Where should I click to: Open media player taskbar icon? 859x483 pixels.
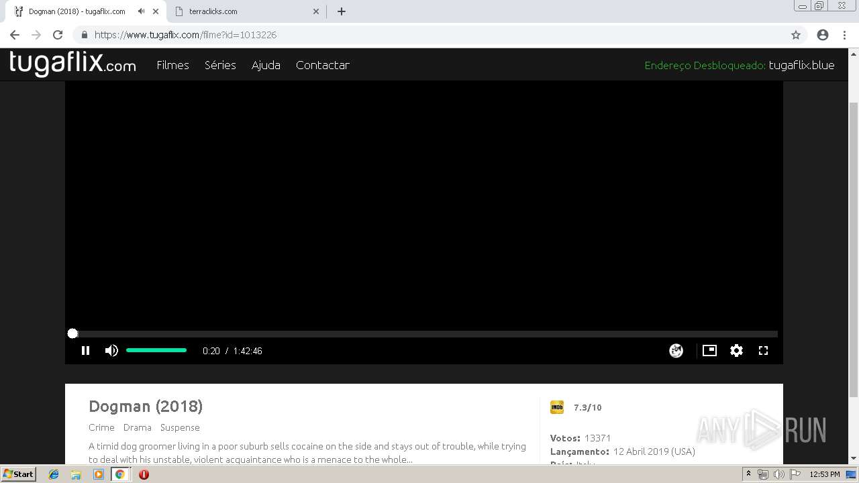click(98, 474)
